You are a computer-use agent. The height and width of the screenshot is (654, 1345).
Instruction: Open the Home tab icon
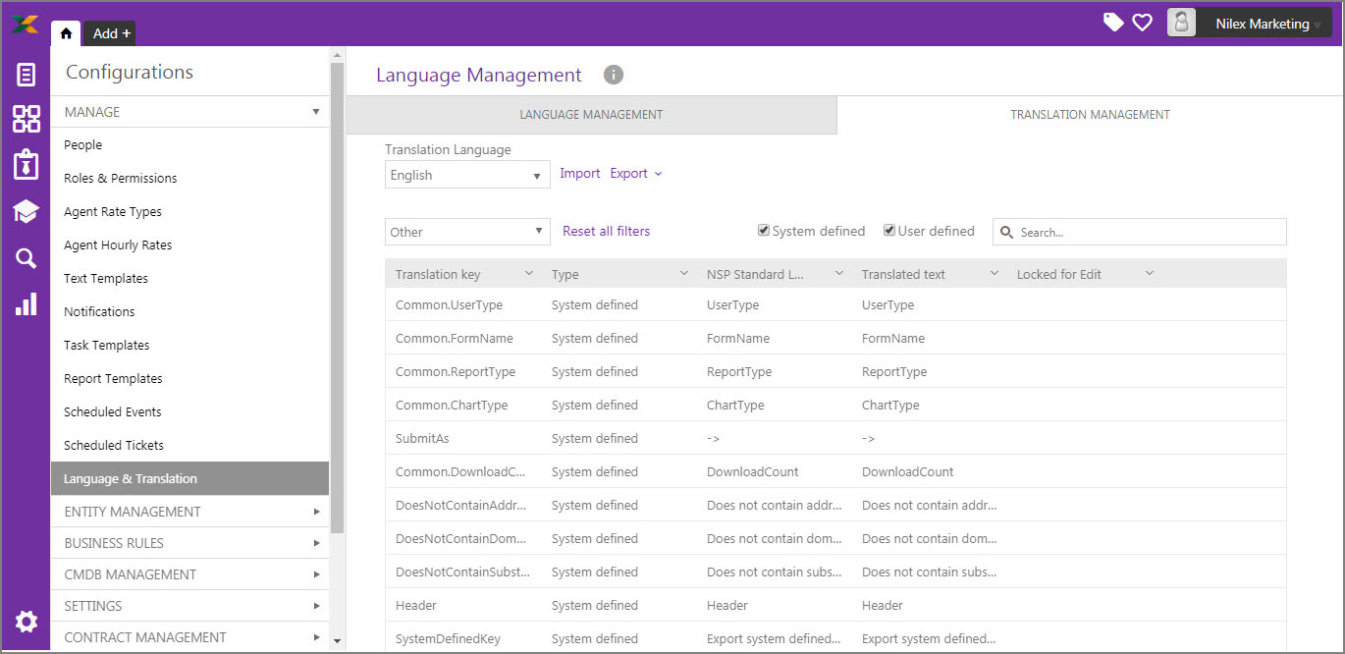click(x=66, y=33)
